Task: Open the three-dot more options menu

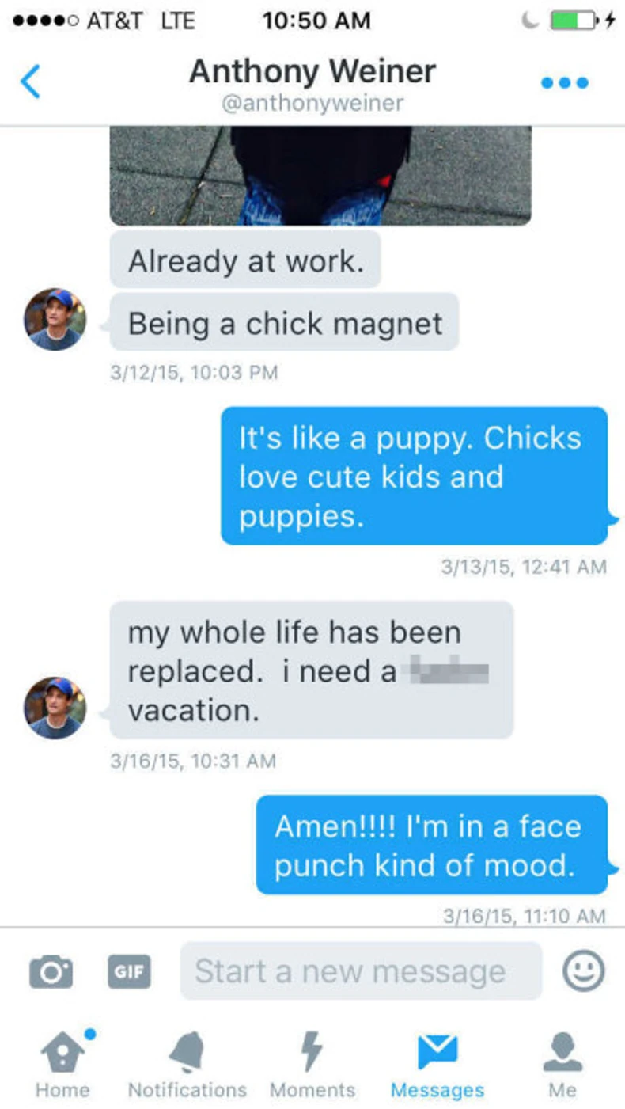Action: [x=565, y=82]
